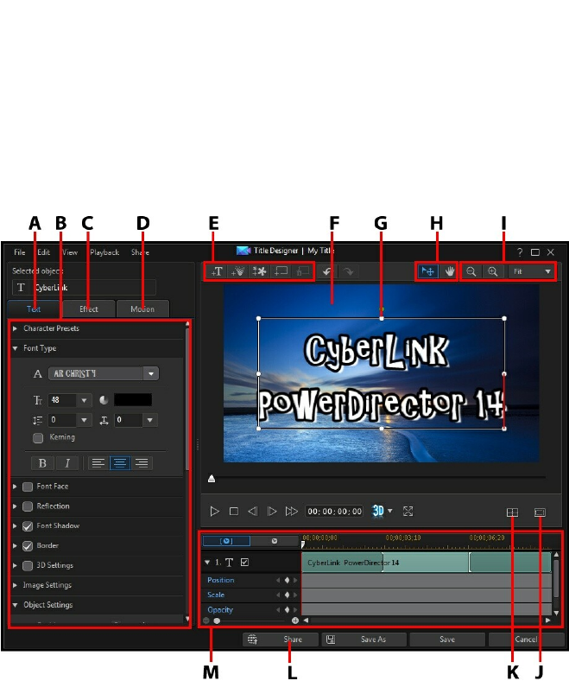Viewport: 569px width, 681px height.
Task: Click the Insert Text icon in toolbar
Action: click(217, 271)
